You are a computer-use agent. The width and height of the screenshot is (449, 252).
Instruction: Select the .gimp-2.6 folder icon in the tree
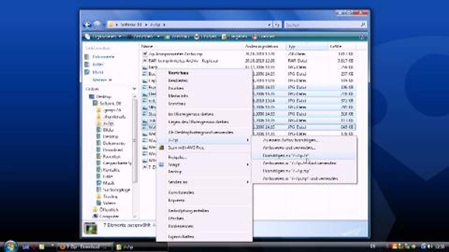(99, 110)
